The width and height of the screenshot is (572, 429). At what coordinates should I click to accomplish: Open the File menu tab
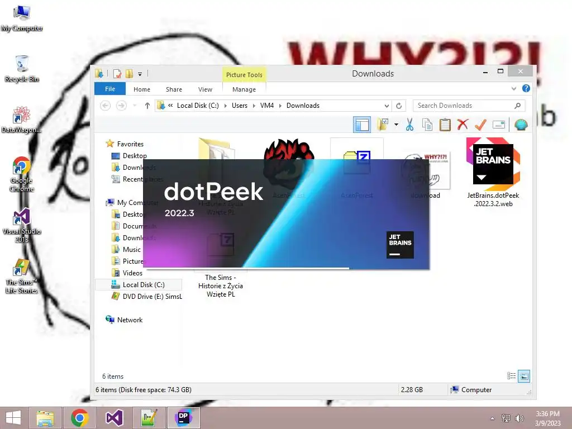click(110, 89)
